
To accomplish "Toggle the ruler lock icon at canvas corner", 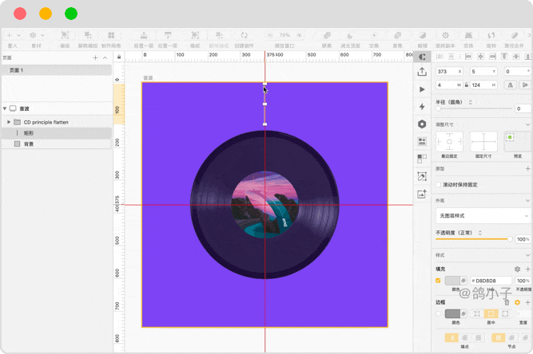I will click(119, 57).
